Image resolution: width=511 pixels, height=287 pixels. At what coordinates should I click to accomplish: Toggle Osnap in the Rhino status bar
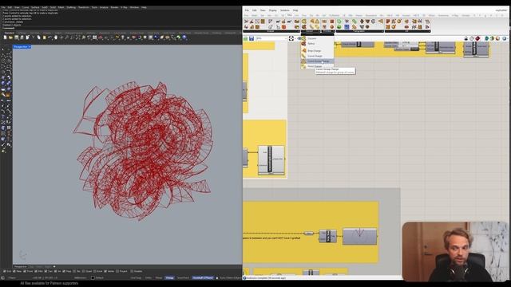click(x=169, y=278)
